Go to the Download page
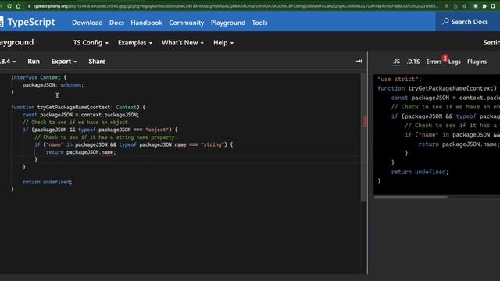 tap(87, 23)
